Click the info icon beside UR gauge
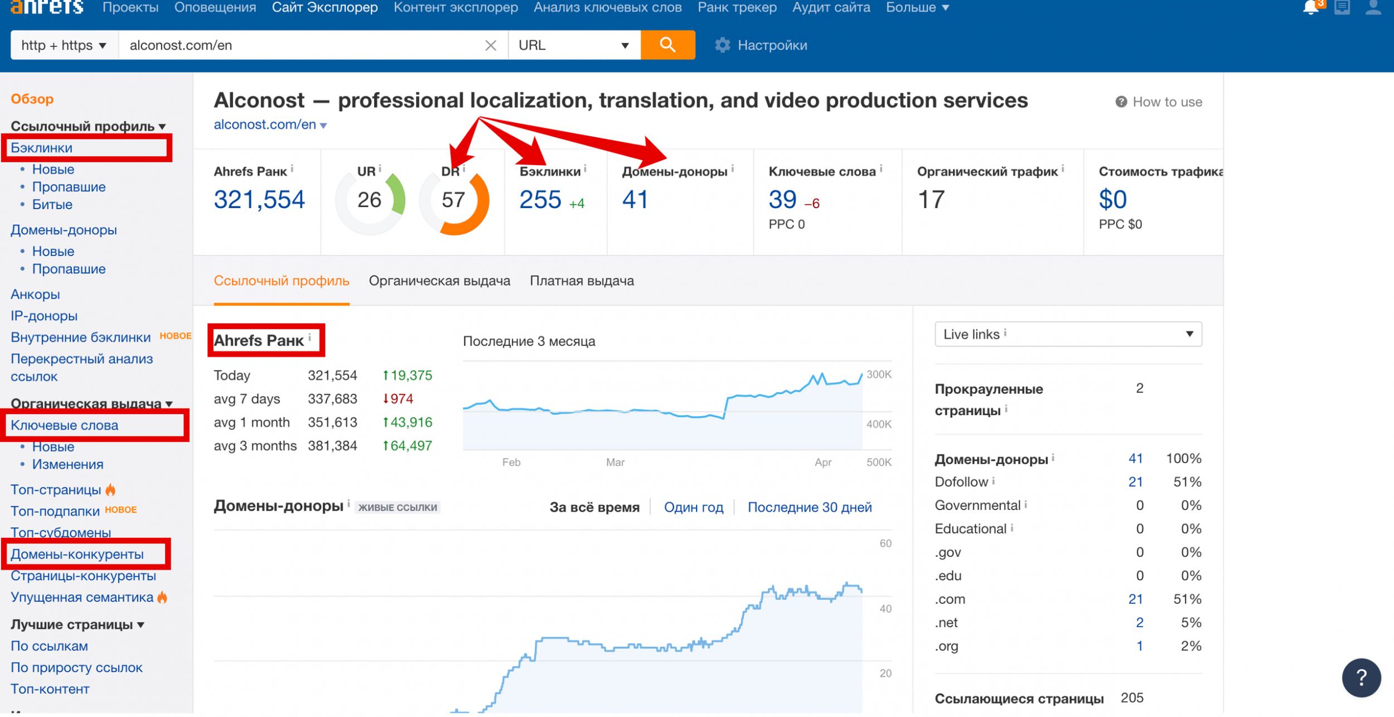The image size is (1394, 717). click(x=380, y=169)
